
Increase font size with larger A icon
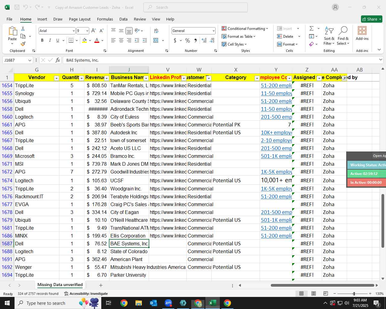(93, 31)
